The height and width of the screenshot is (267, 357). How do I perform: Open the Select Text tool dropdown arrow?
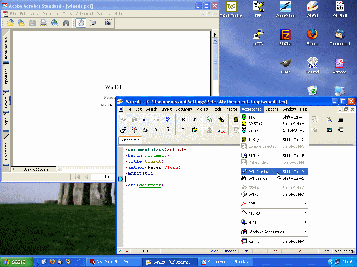(x=100, y=23)
